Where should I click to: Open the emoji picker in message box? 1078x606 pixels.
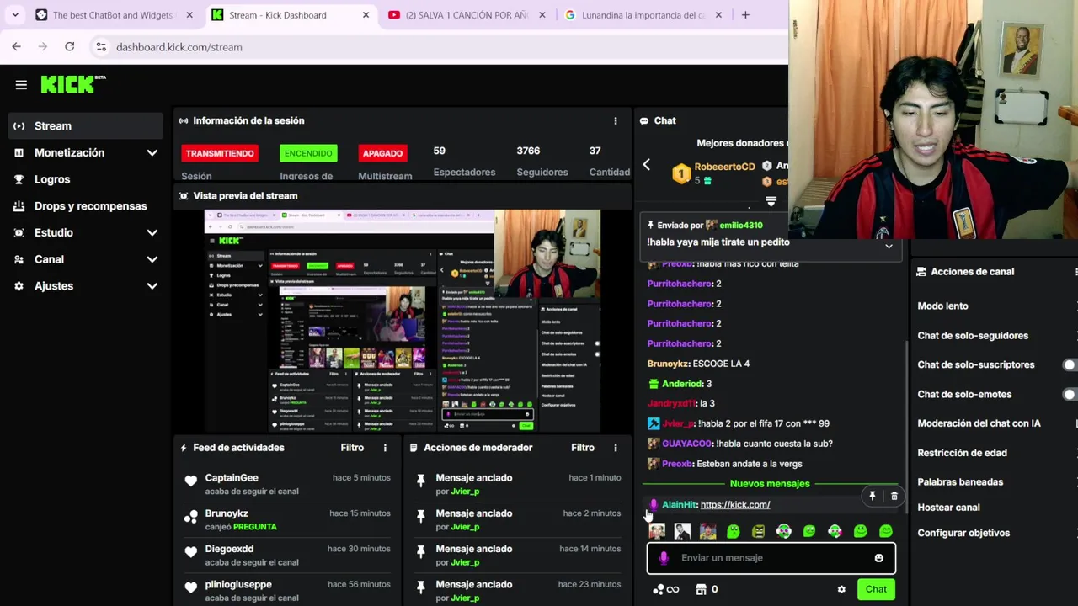tap(878, 558)
